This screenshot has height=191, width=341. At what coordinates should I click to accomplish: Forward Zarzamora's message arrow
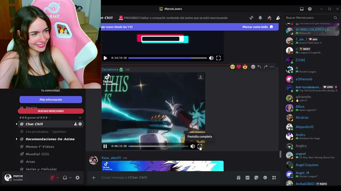tap(266, 67)
